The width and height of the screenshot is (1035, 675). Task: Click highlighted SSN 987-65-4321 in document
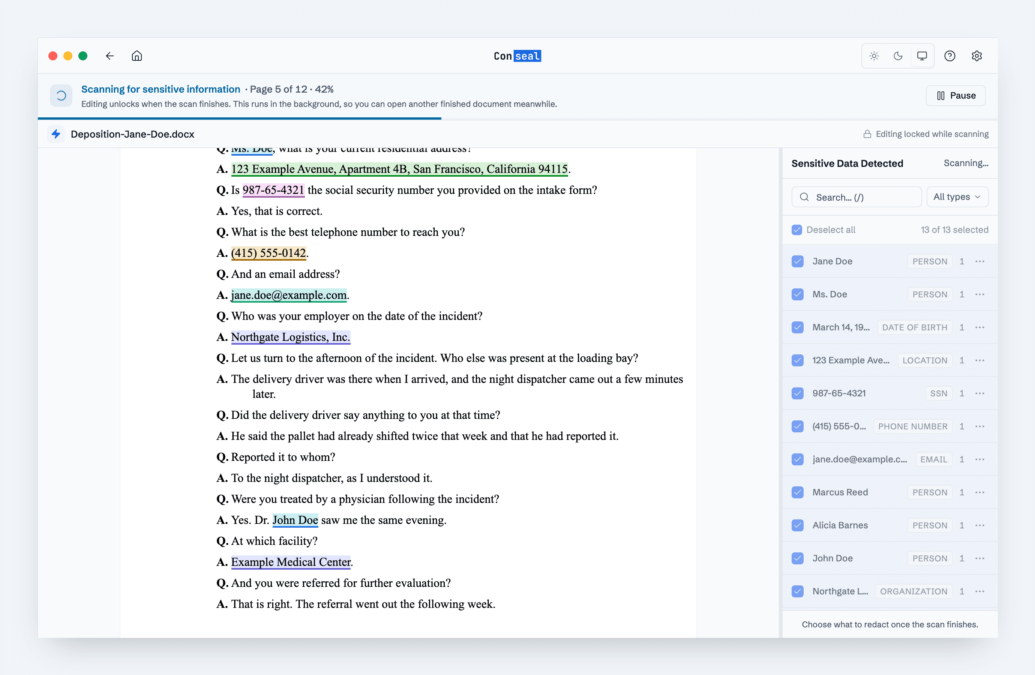click(273, 190)
